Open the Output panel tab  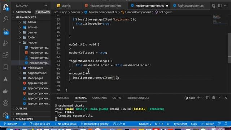click(x=117, y=98)
